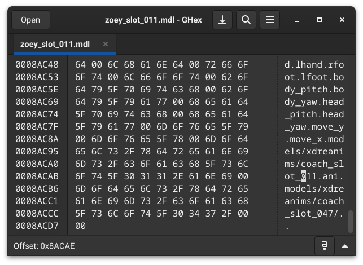Toggle insert/overwrite mode icon in status bar
Image resolution: width=363 pixels, height=265 pixels.
click(x=325, y=246)
